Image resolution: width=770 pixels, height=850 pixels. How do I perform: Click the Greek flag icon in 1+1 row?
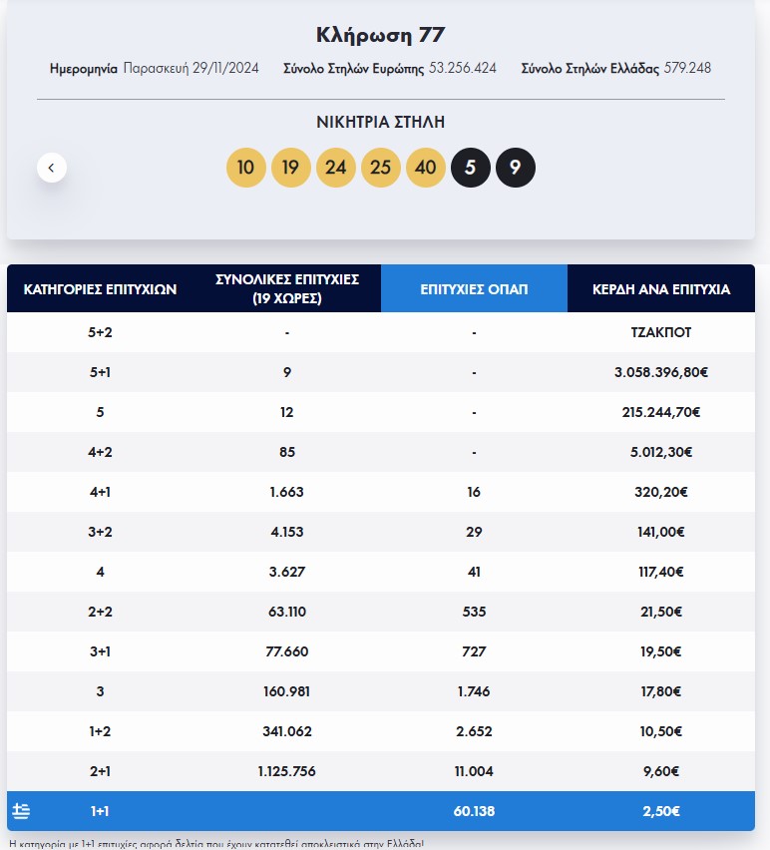(21, 811)
